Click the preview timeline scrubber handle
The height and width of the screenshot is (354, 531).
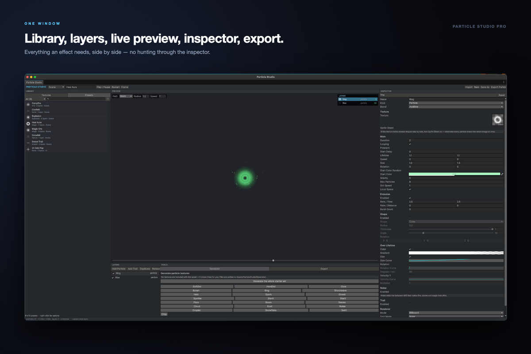click(273, 260)
